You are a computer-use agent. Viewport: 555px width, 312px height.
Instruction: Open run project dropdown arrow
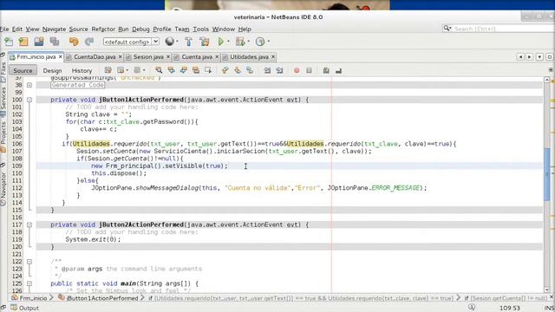pos(228,42)
